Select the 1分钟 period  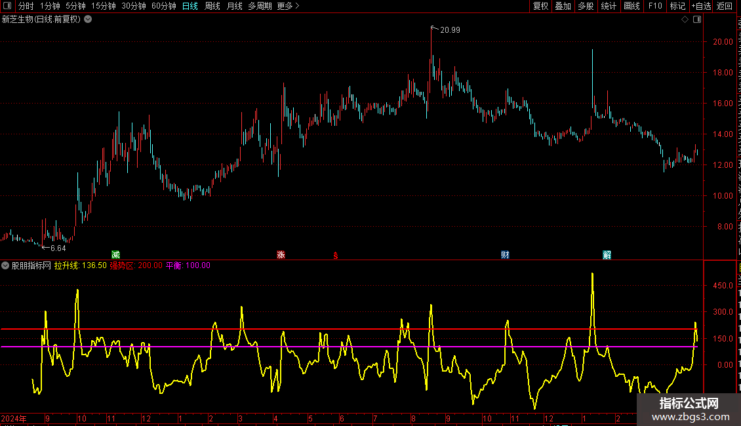point(50,6)
